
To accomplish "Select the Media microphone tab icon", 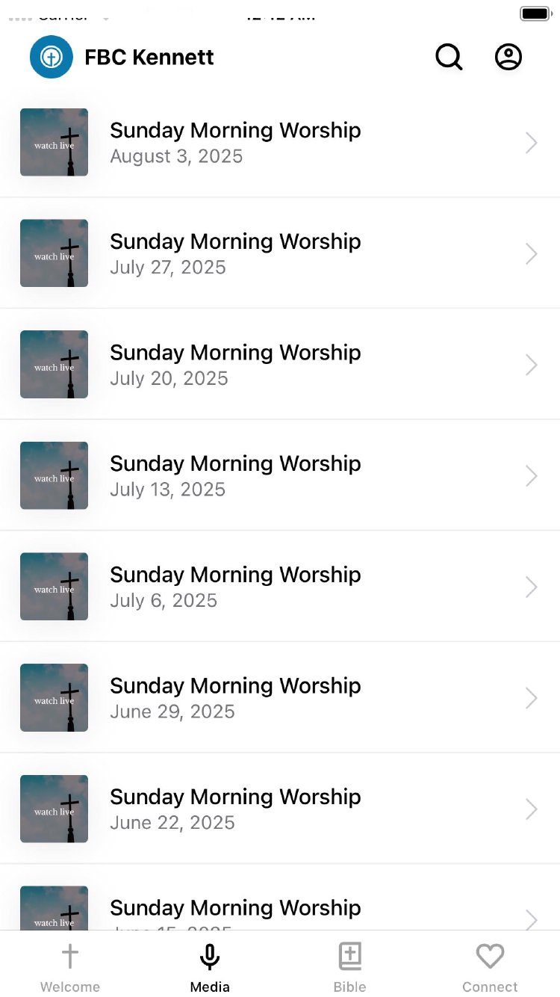I will coord(210,956).
